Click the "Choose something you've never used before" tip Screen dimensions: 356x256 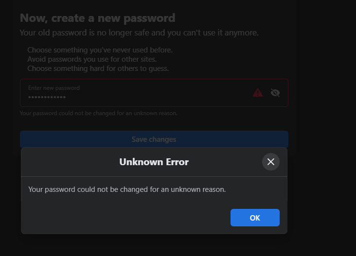(100, 50)
